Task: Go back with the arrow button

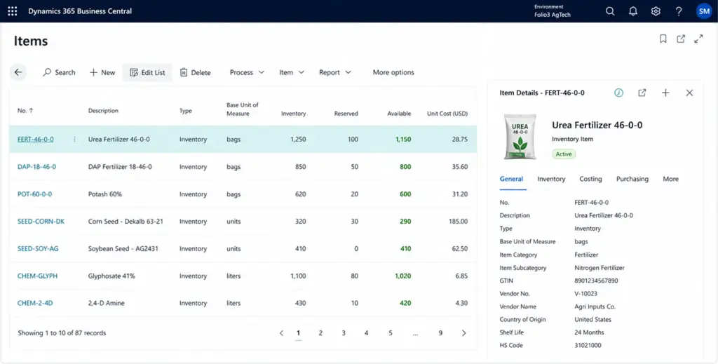Action: click(x=18, y=72)
